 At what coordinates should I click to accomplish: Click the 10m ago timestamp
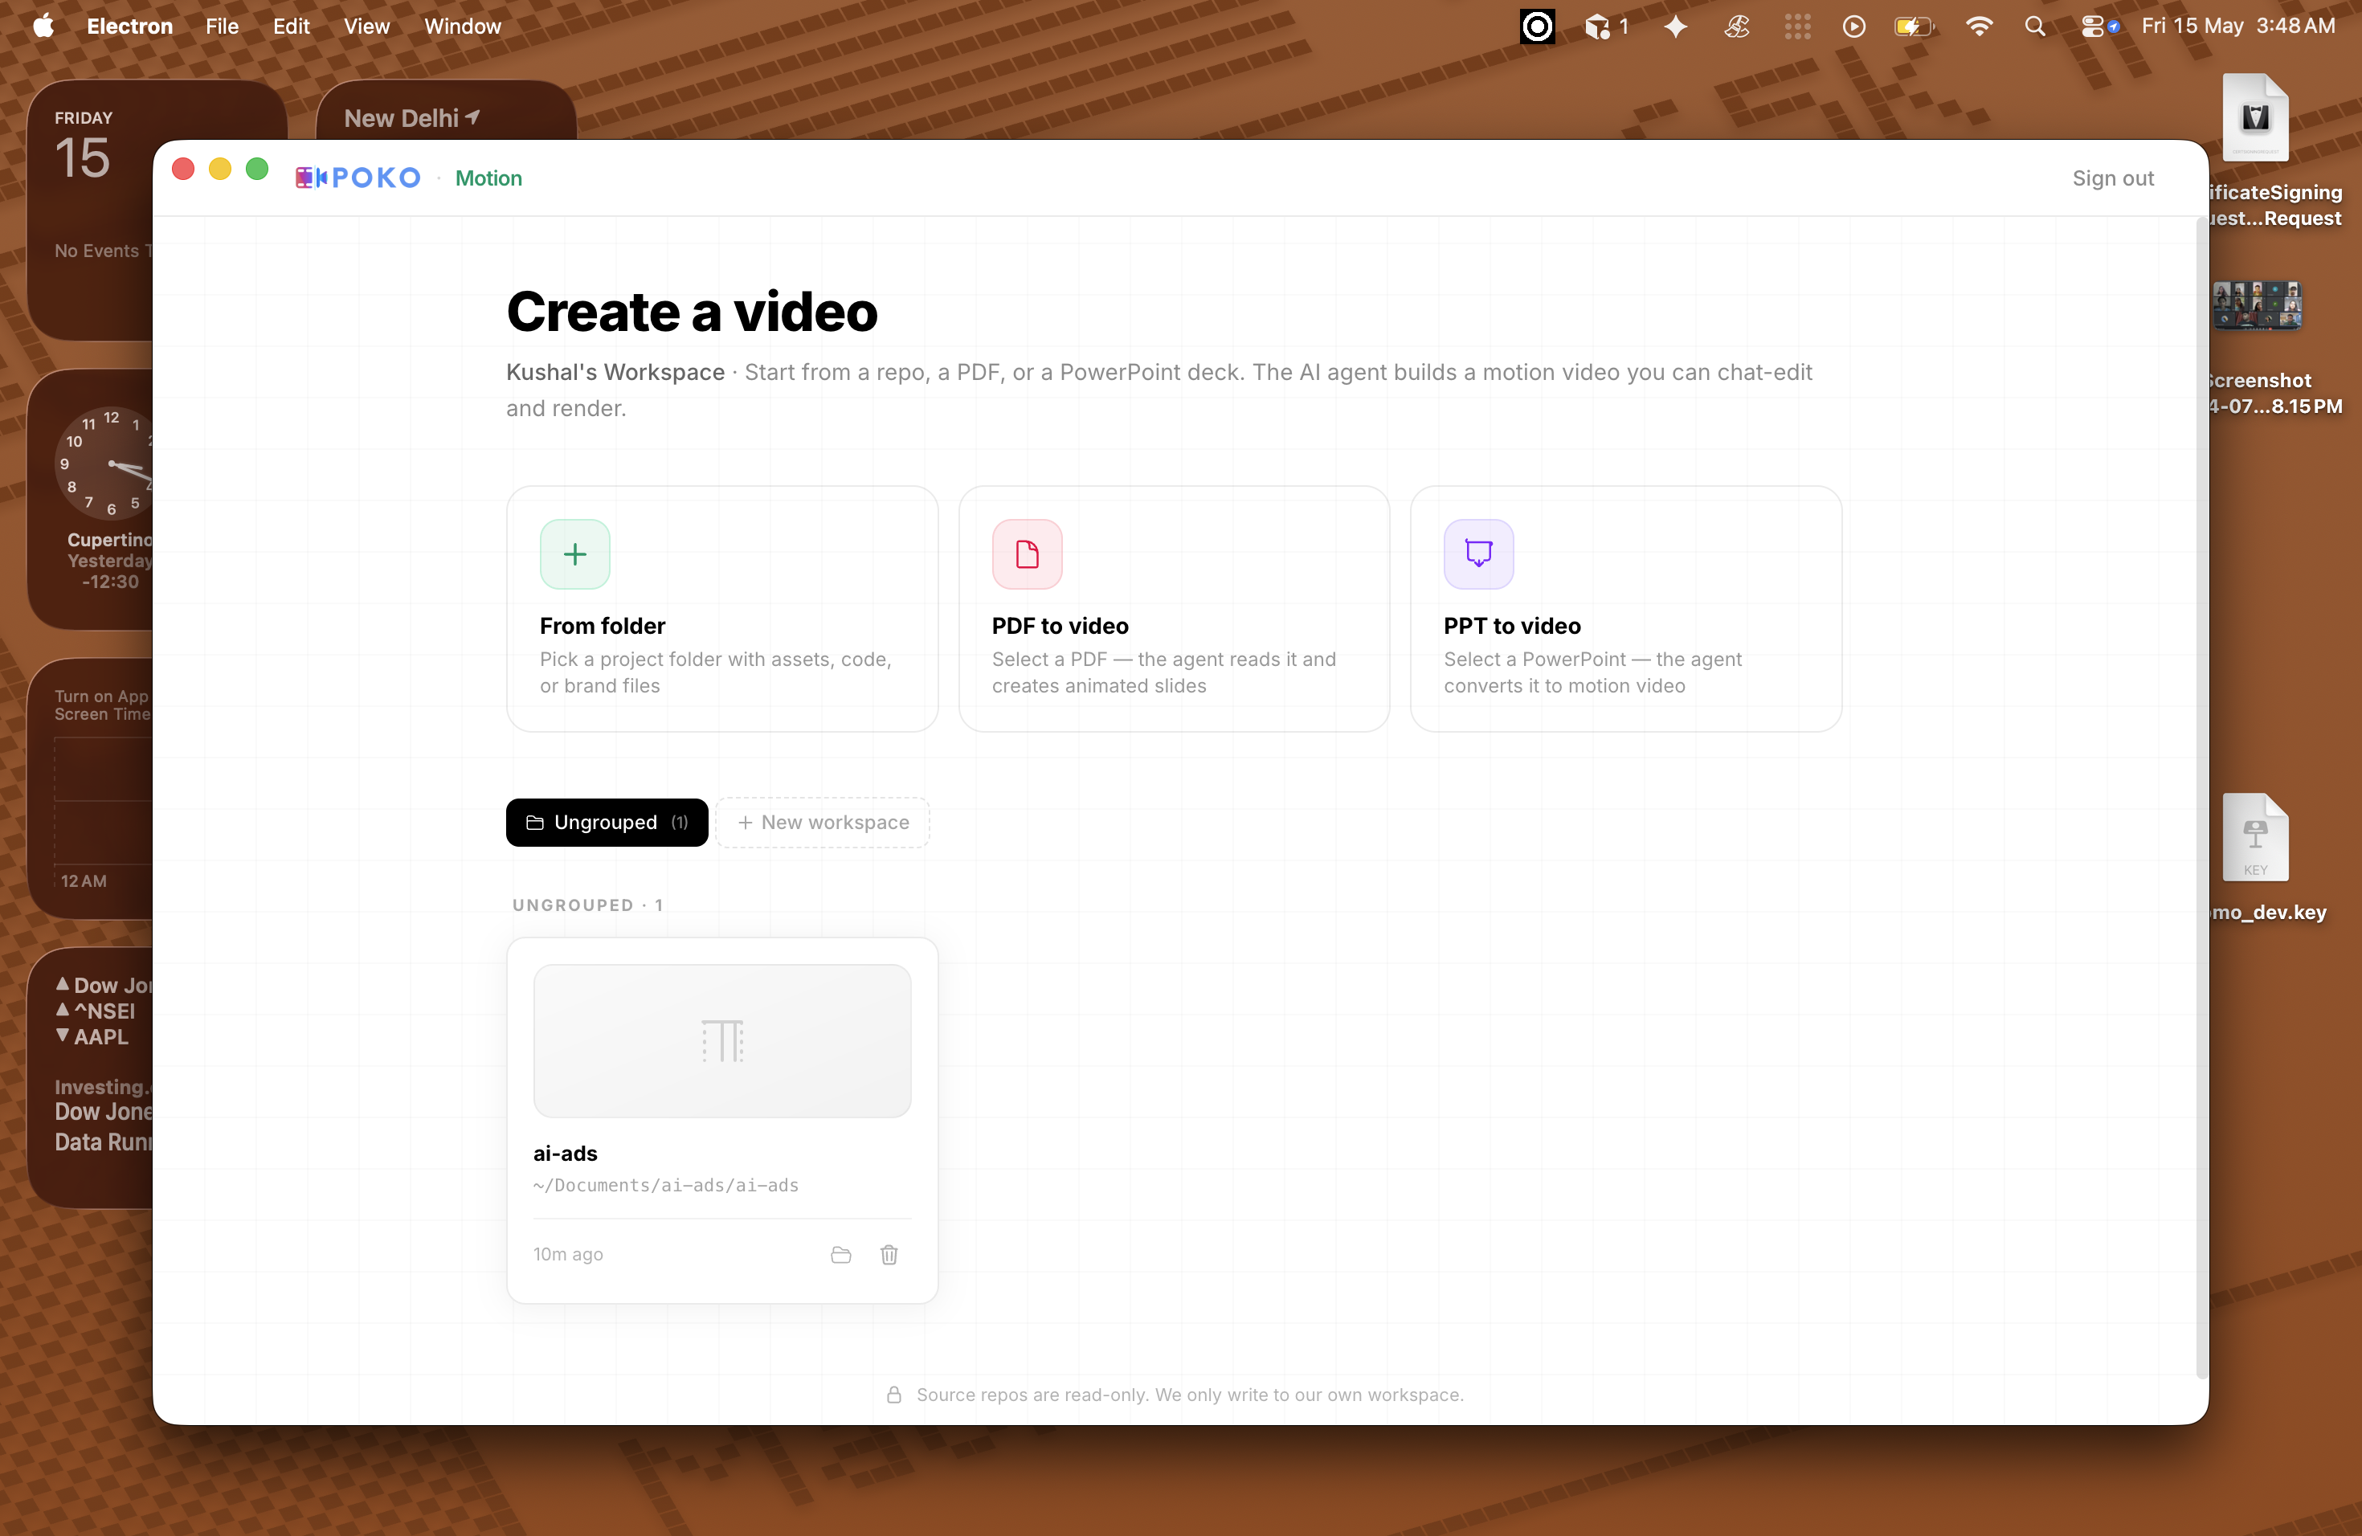click(568, 1254)
